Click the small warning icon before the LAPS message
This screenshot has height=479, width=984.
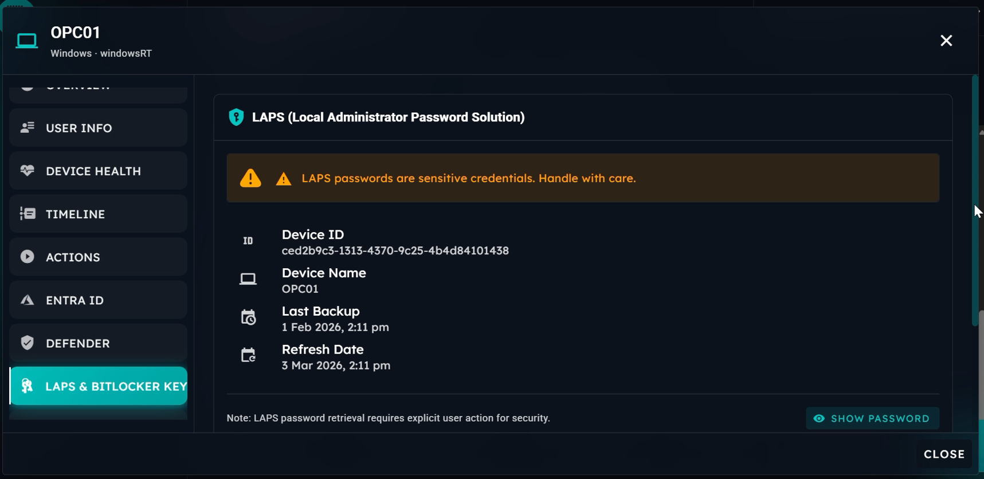pos(284,179)
